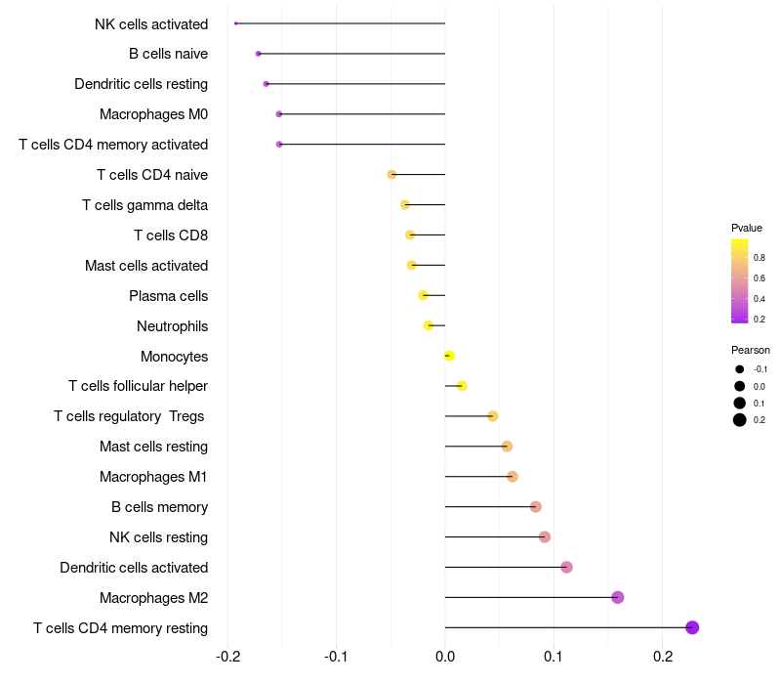Click the yellow Monocytes data point
Screen dimensions: 781x684
click(x=449, y=356)
